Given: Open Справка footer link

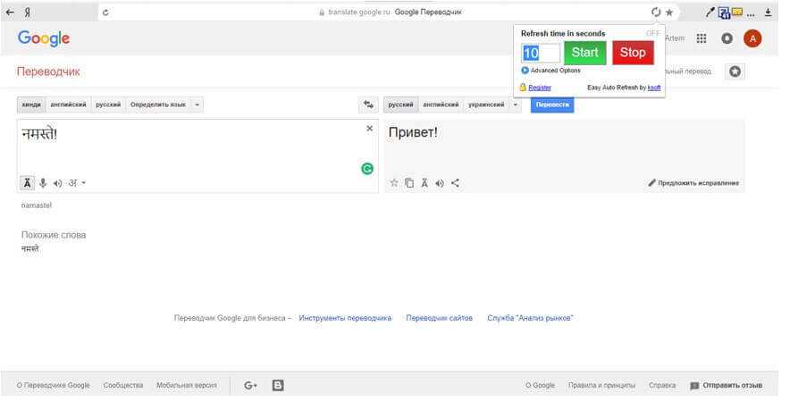Looking at the screenshot, I should pyautogui.click(x=662, y=385).
